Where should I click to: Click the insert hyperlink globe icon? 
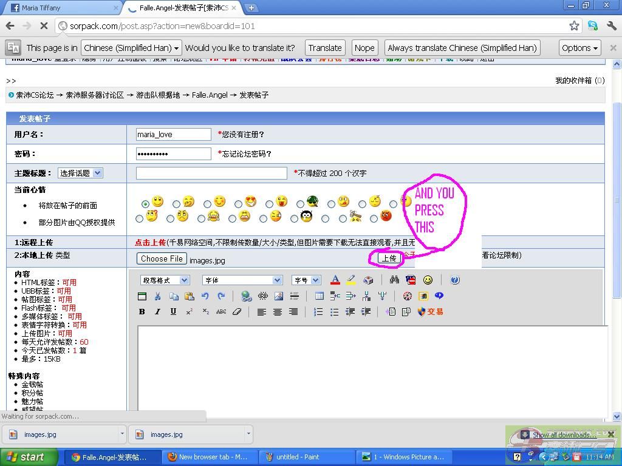(x=246, y=296)
